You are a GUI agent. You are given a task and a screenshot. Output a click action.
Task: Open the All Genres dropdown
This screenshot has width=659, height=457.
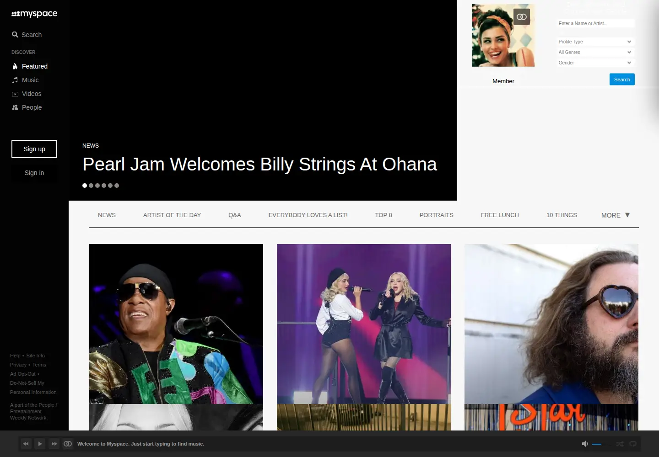coord(595,52)
